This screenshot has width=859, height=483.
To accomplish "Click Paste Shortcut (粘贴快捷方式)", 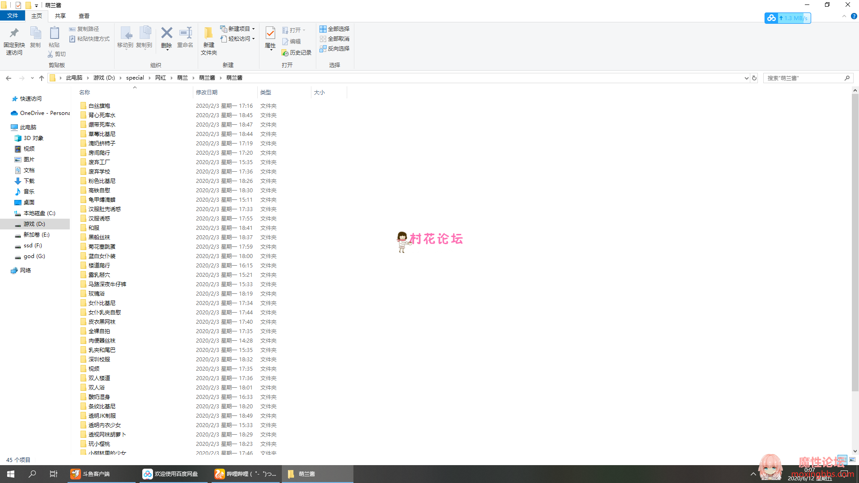I will point(89,39).
